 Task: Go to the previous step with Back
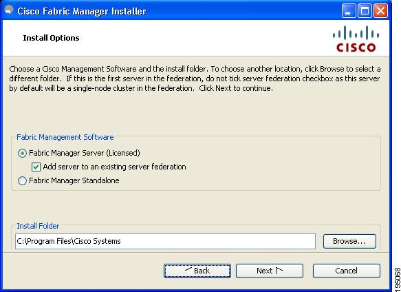click(x=197, y=271)
